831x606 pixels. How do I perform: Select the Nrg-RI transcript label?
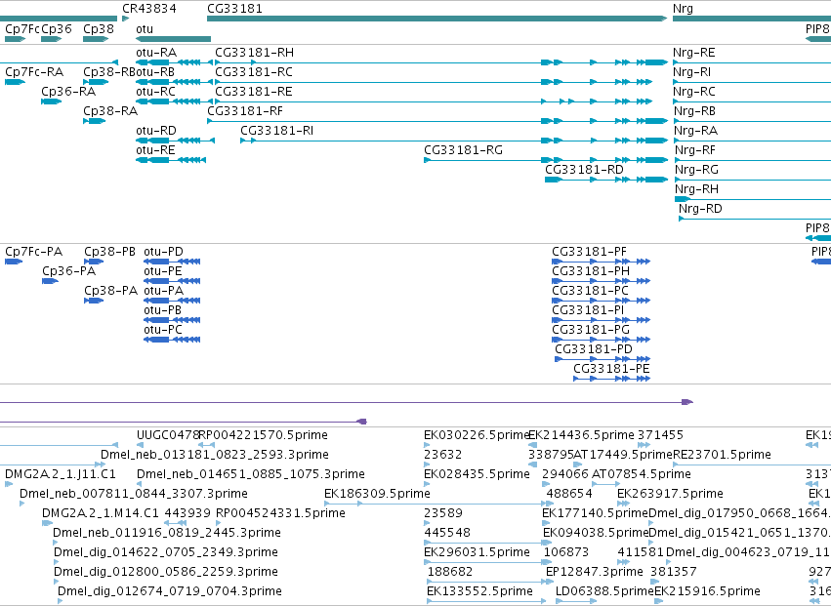[x=692, y=72]
